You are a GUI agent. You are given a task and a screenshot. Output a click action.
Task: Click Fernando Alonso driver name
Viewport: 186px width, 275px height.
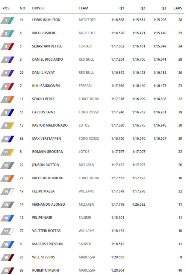click(x=48, y=204)
